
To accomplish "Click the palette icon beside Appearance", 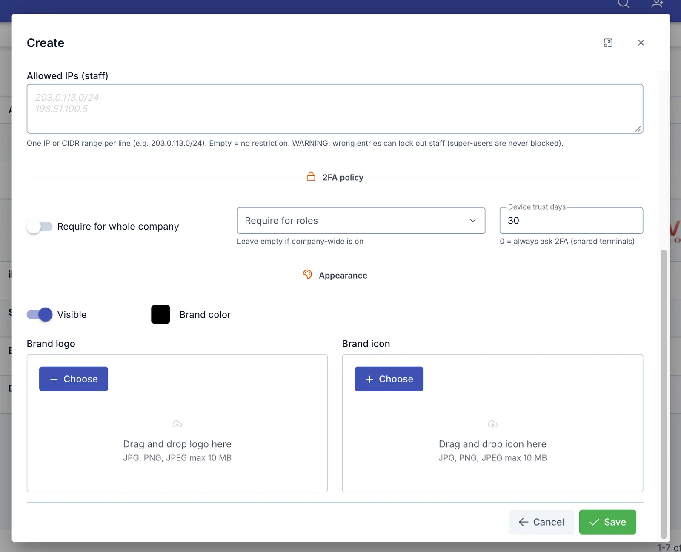I will (x=307, y=275).
